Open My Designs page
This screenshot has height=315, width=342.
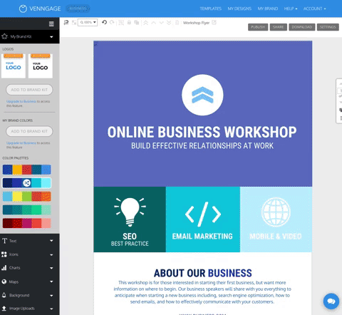[239, 9]
